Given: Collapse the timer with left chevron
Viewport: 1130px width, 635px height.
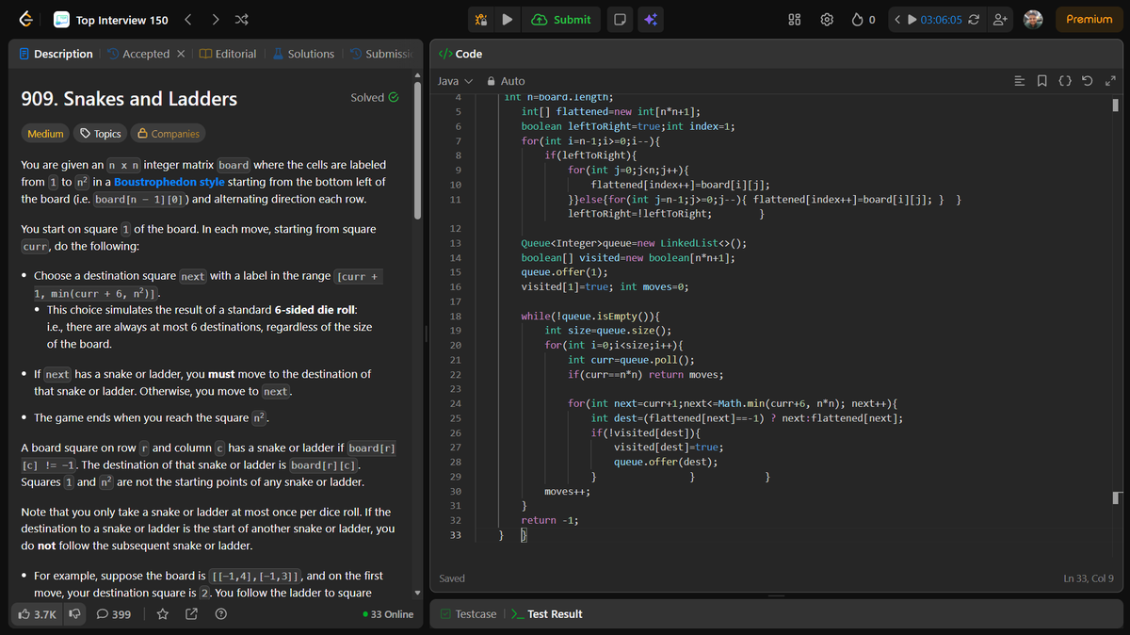Looking at the screenshot, I should (x=898, y=19).
